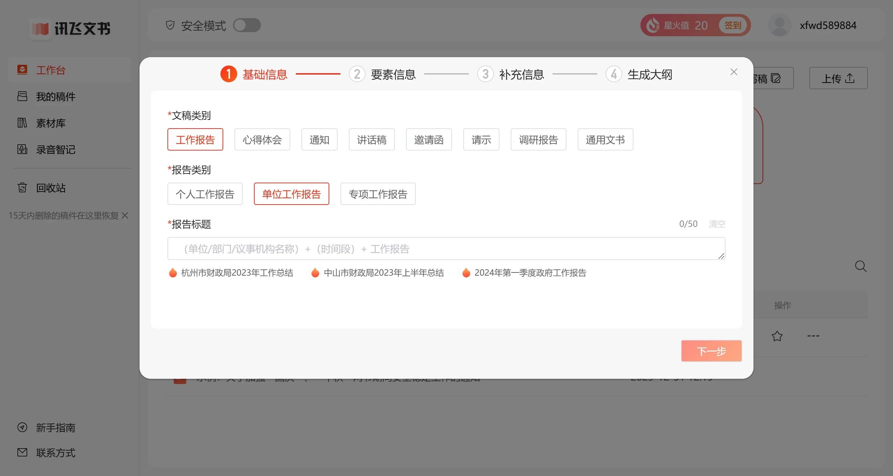Screen dimensions: 893x476
Task: Dismiss the 15天内删除 recovery hint
Action: pos(125,215)
